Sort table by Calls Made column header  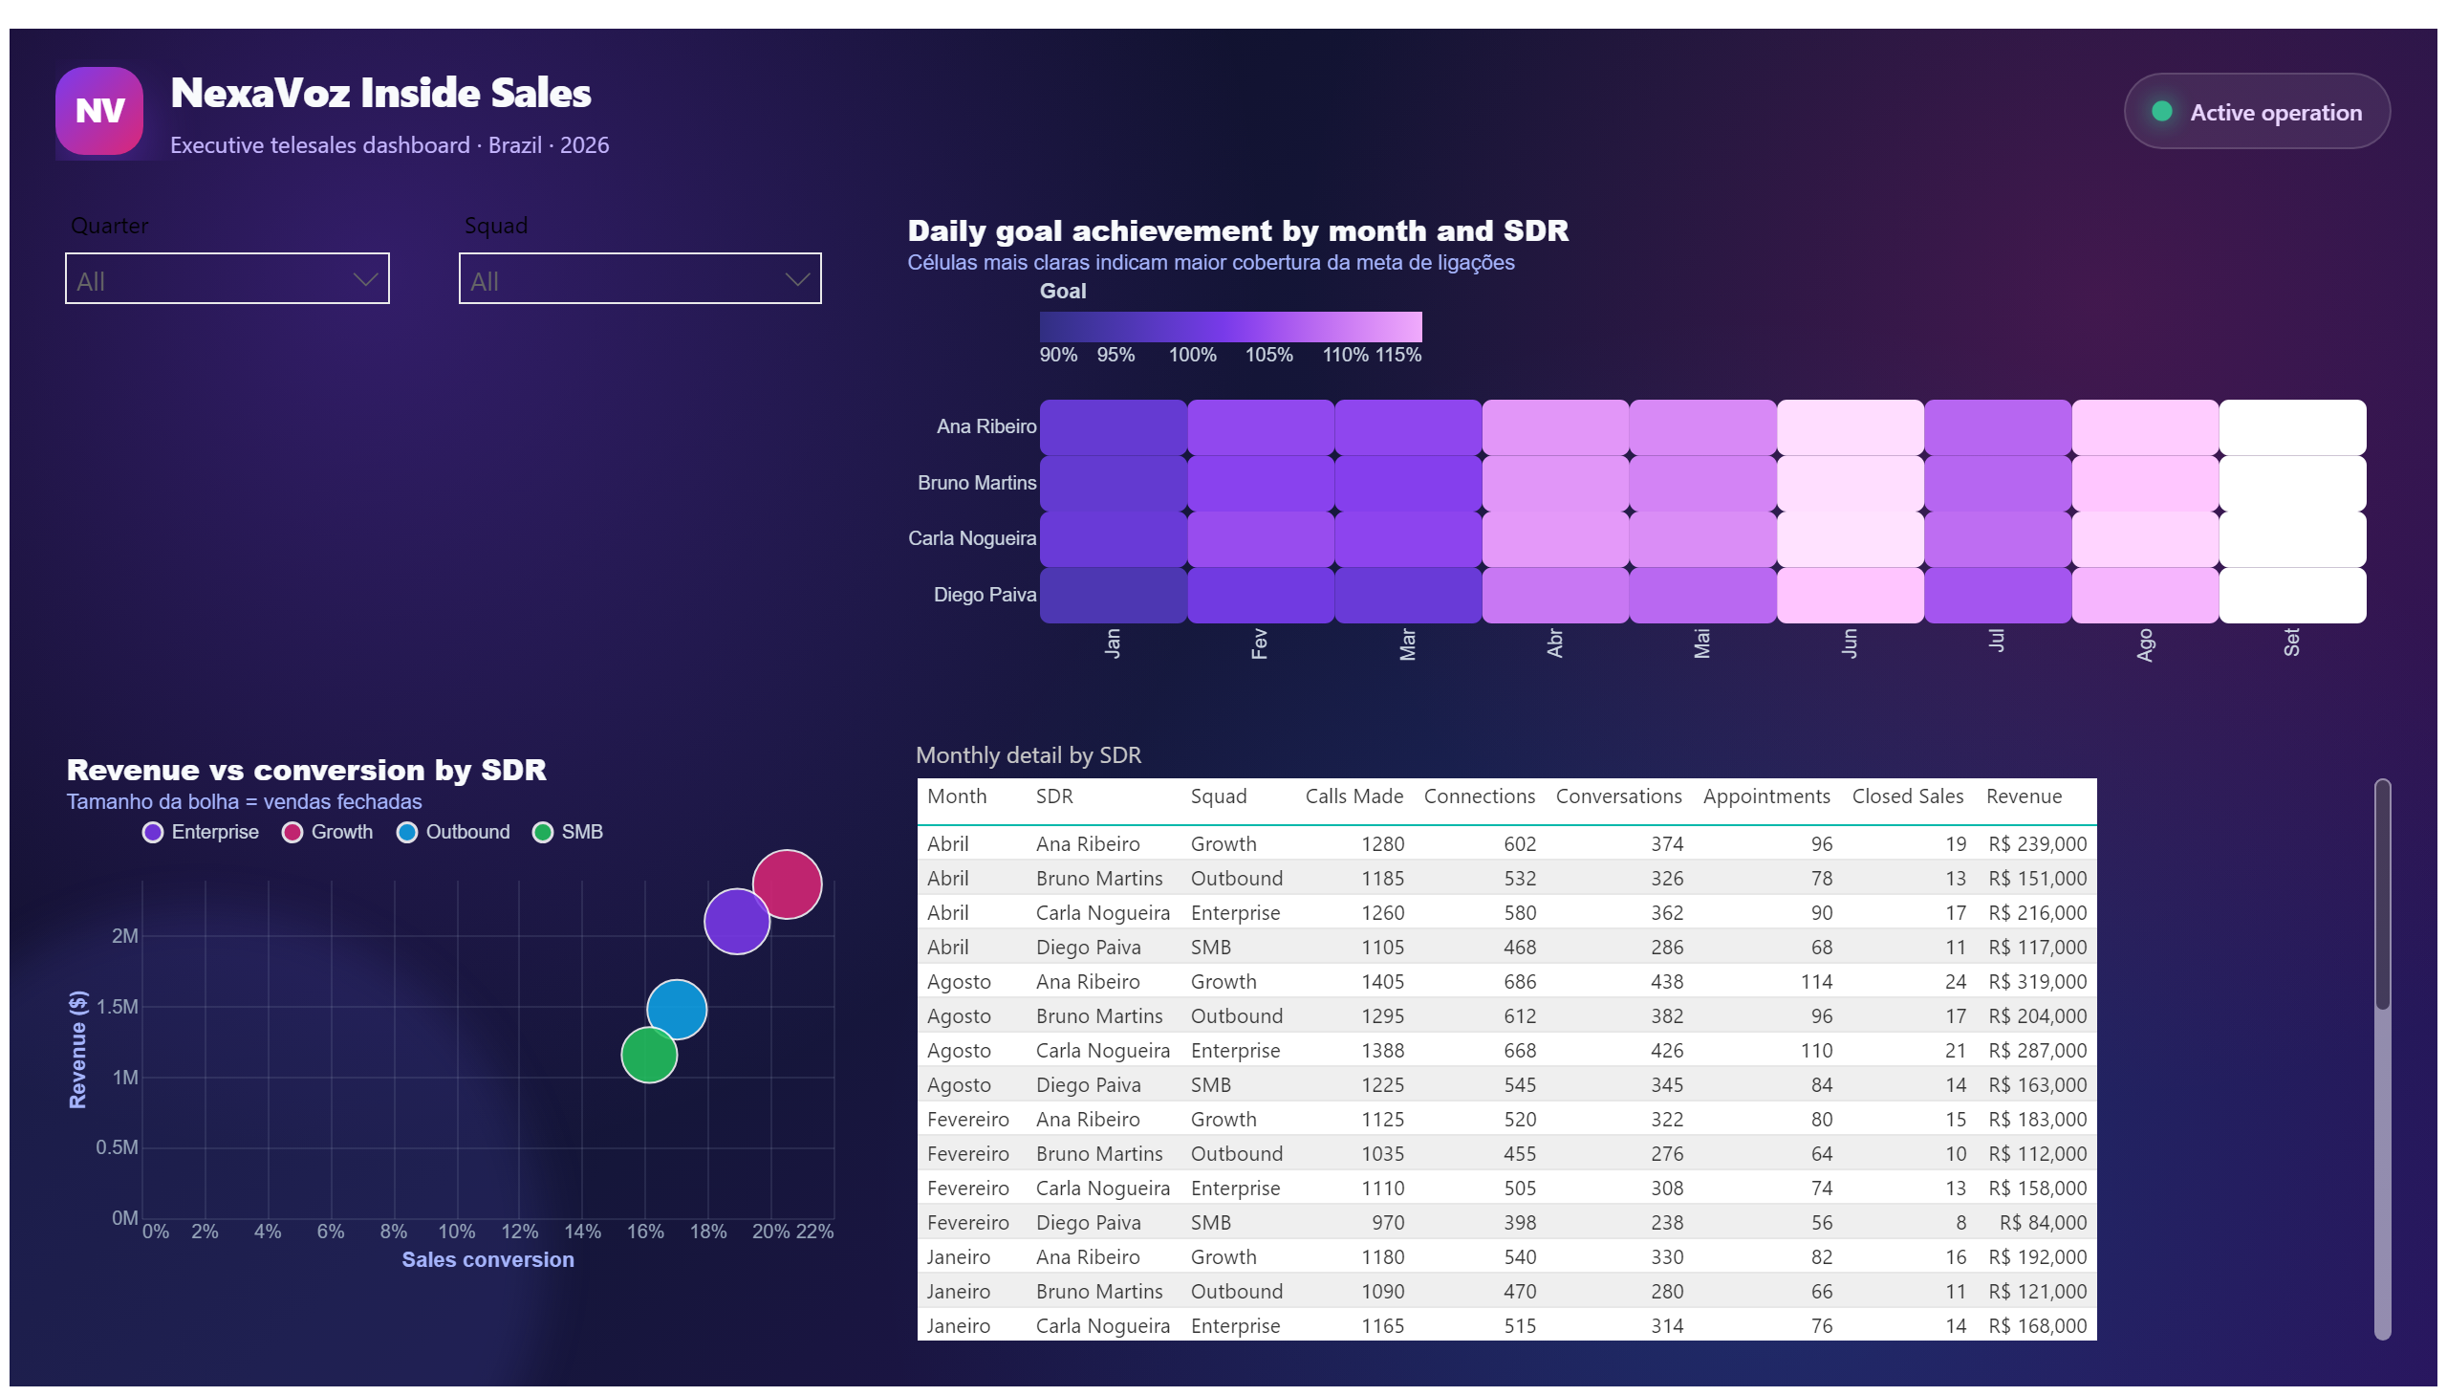tap(1353, 796)
